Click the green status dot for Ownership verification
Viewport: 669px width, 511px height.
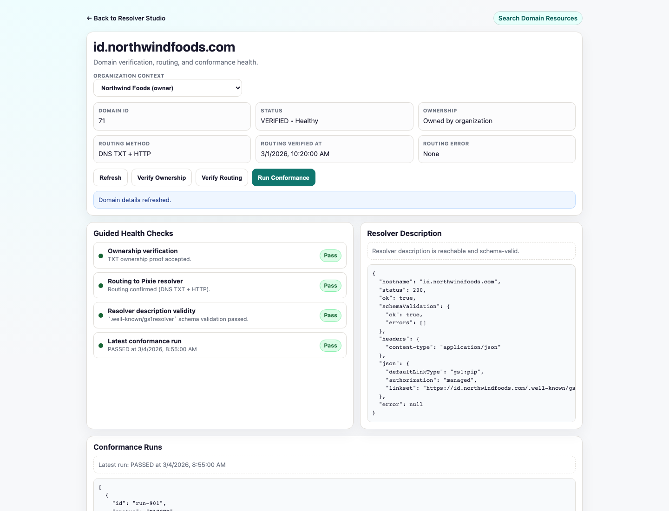coord(101,255)
